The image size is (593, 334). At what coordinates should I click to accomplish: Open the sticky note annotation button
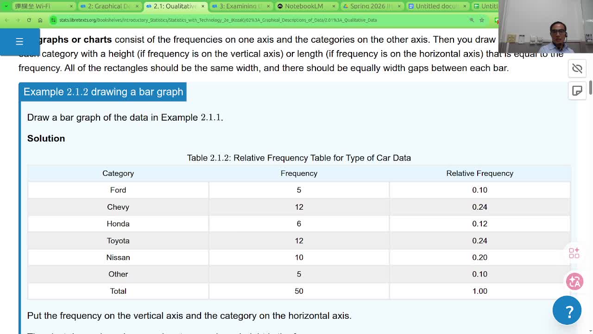577,90
